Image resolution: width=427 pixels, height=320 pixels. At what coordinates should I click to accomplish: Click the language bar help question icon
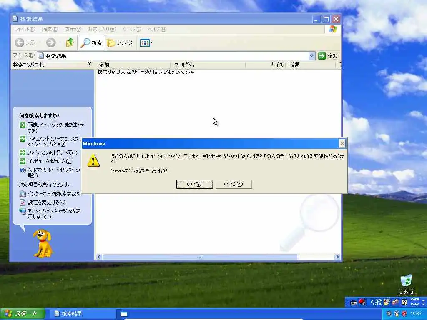[404, 302]
